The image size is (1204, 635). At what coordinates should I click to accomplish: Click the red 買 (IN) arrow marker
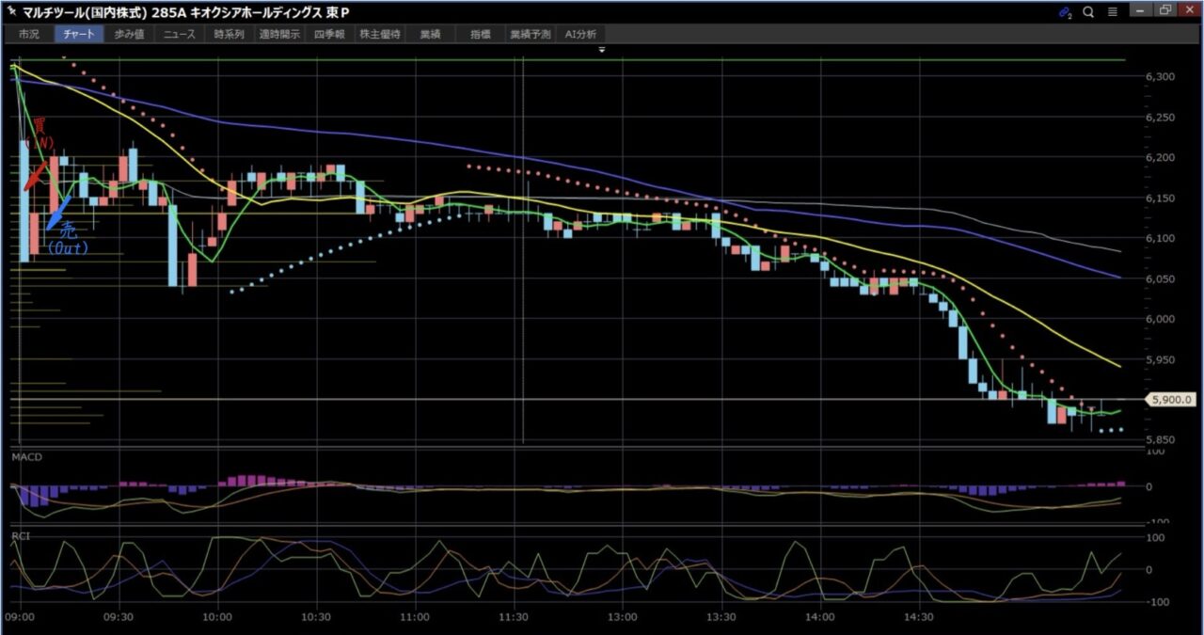click(x=34, y=174)
